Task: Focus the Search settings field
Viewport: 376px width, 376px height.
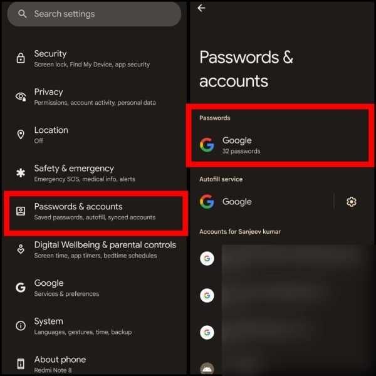Action: point(94,14)
